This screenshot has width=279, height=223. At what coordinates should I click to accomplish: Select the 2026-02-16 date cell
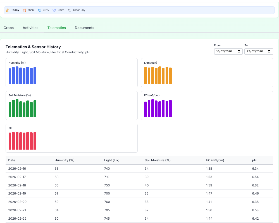pos(17,169)
